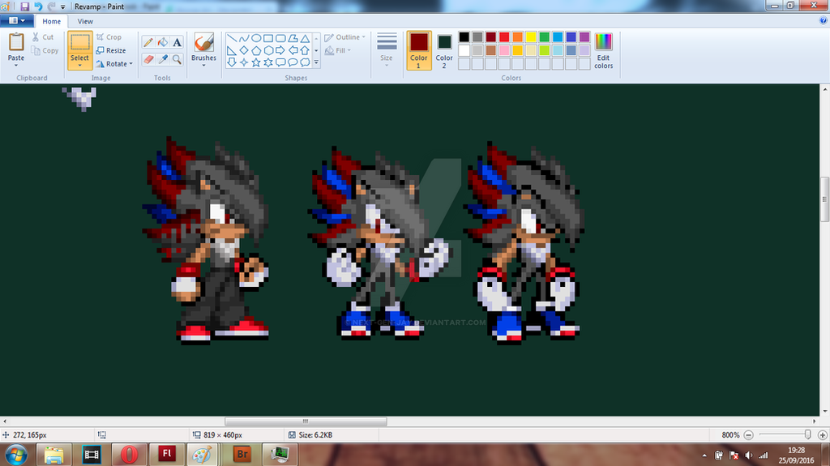The height and width of the screenshot is (466, 830).
Task: Open Opera browser from taskbar
Action: click(129, 455)
